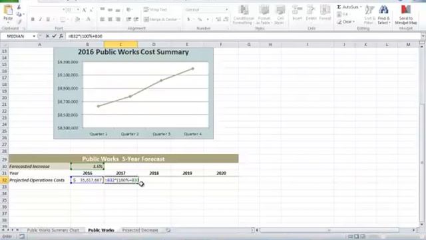This screenshot has height=240, width=426.
Task: Select row 32 header
Action: [5, 180]
